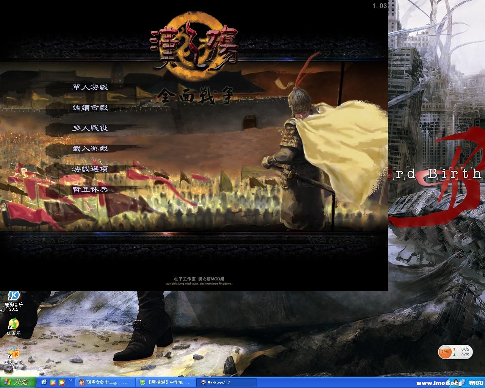Expand hidden quick launch items chevron
The width and height of the screenshot is (485, 388).
pyautogui.click(x=70, y=381)
